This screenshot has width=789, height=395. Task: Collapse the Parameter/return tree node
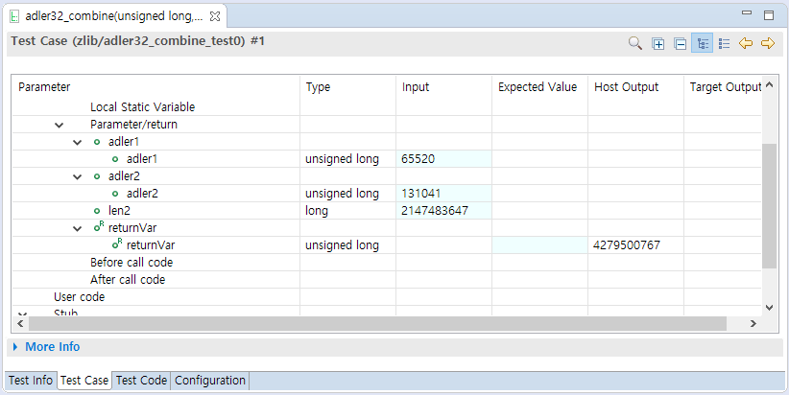(60, 125)
